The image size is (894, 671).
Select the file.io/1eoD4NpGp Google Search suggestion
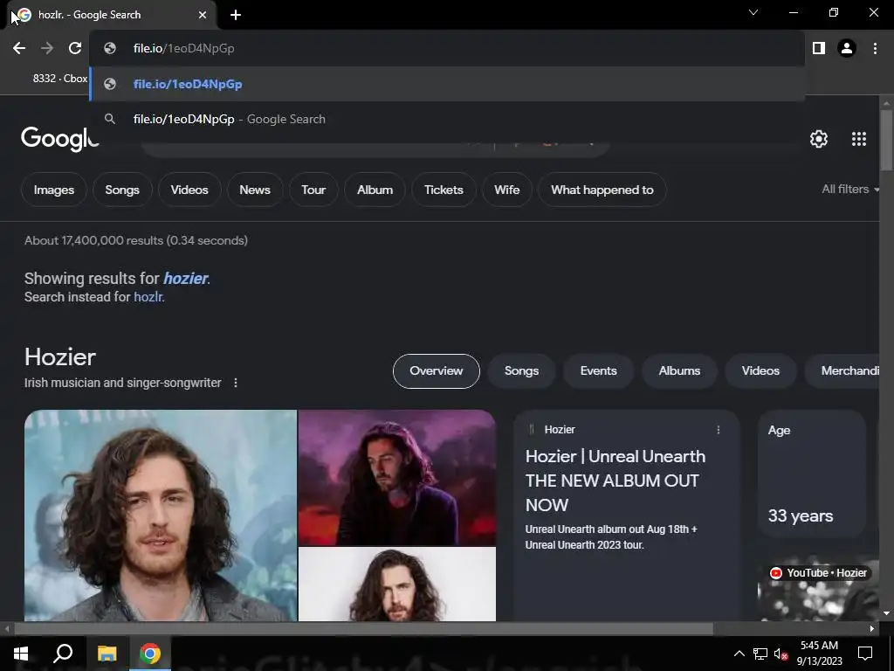447,119
